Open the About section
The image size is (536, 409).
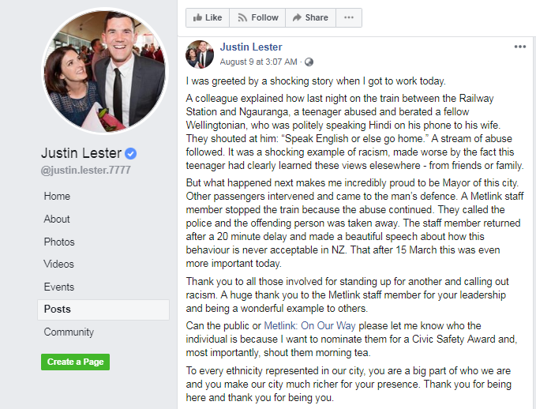tap(57, 219)
